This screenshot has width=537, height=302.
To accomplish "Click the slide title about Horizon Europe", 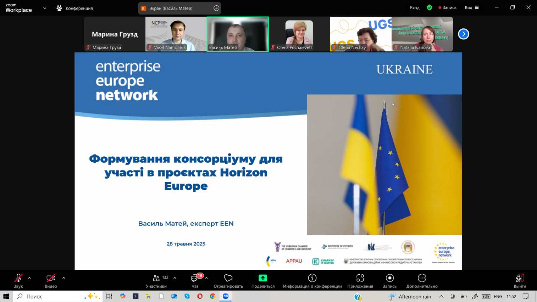I will point(186,172).
